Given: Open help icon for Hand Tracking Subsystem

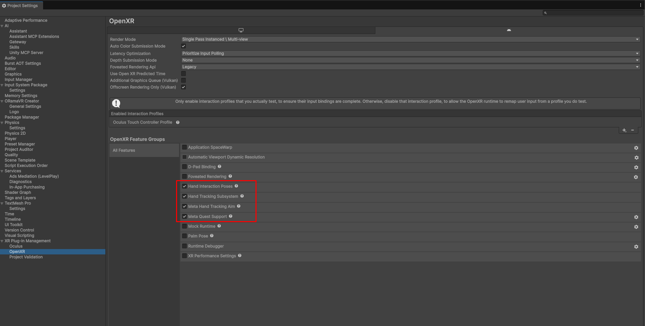Looking at the screenshot, I should [x=242, y=196].
